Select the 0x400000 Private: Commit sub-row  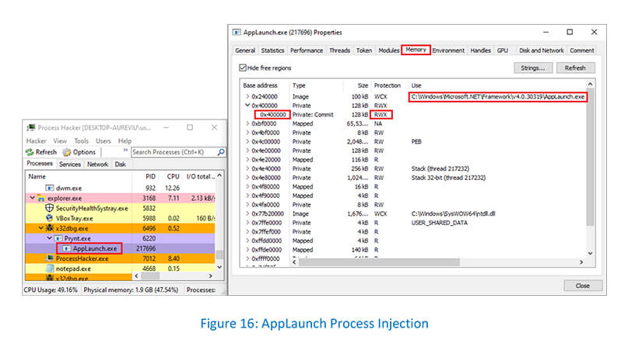coord(412,115)
